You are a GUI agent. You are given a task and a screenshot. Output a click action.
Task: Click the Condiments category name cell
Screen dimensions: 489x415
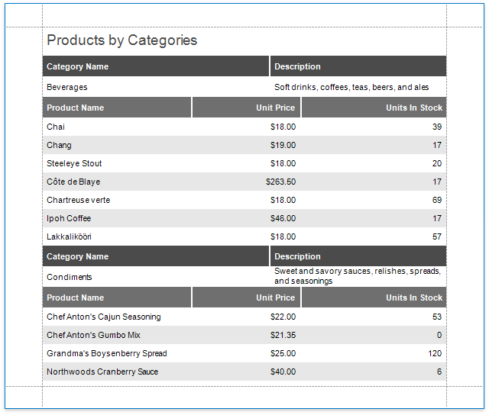(x=70, y=277)
